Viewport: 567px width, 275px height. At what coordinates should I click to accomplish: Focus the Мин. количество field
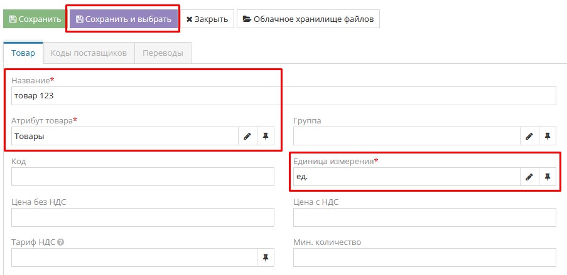(x=424, y=257)
